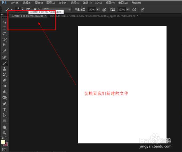Open the 文件(F) menu

click(x=15, y=3)
